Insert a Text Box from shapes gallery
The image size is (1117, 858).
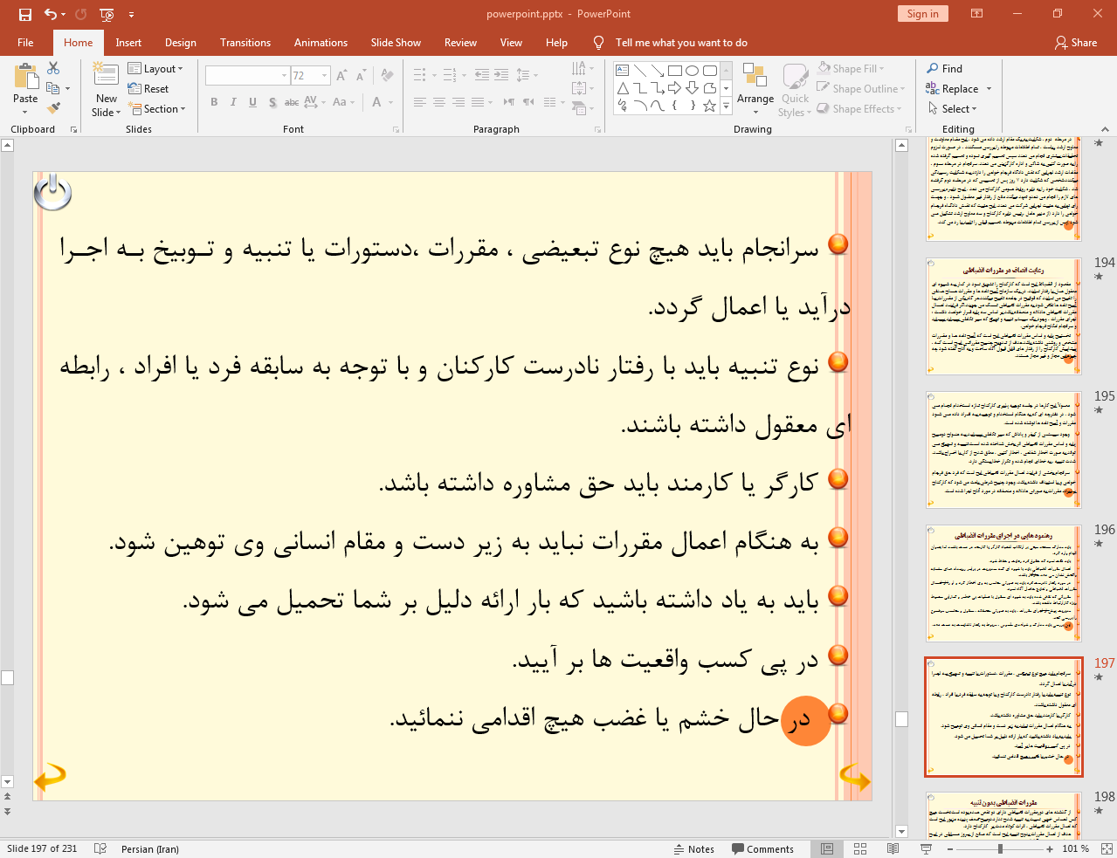click(623, 71)
